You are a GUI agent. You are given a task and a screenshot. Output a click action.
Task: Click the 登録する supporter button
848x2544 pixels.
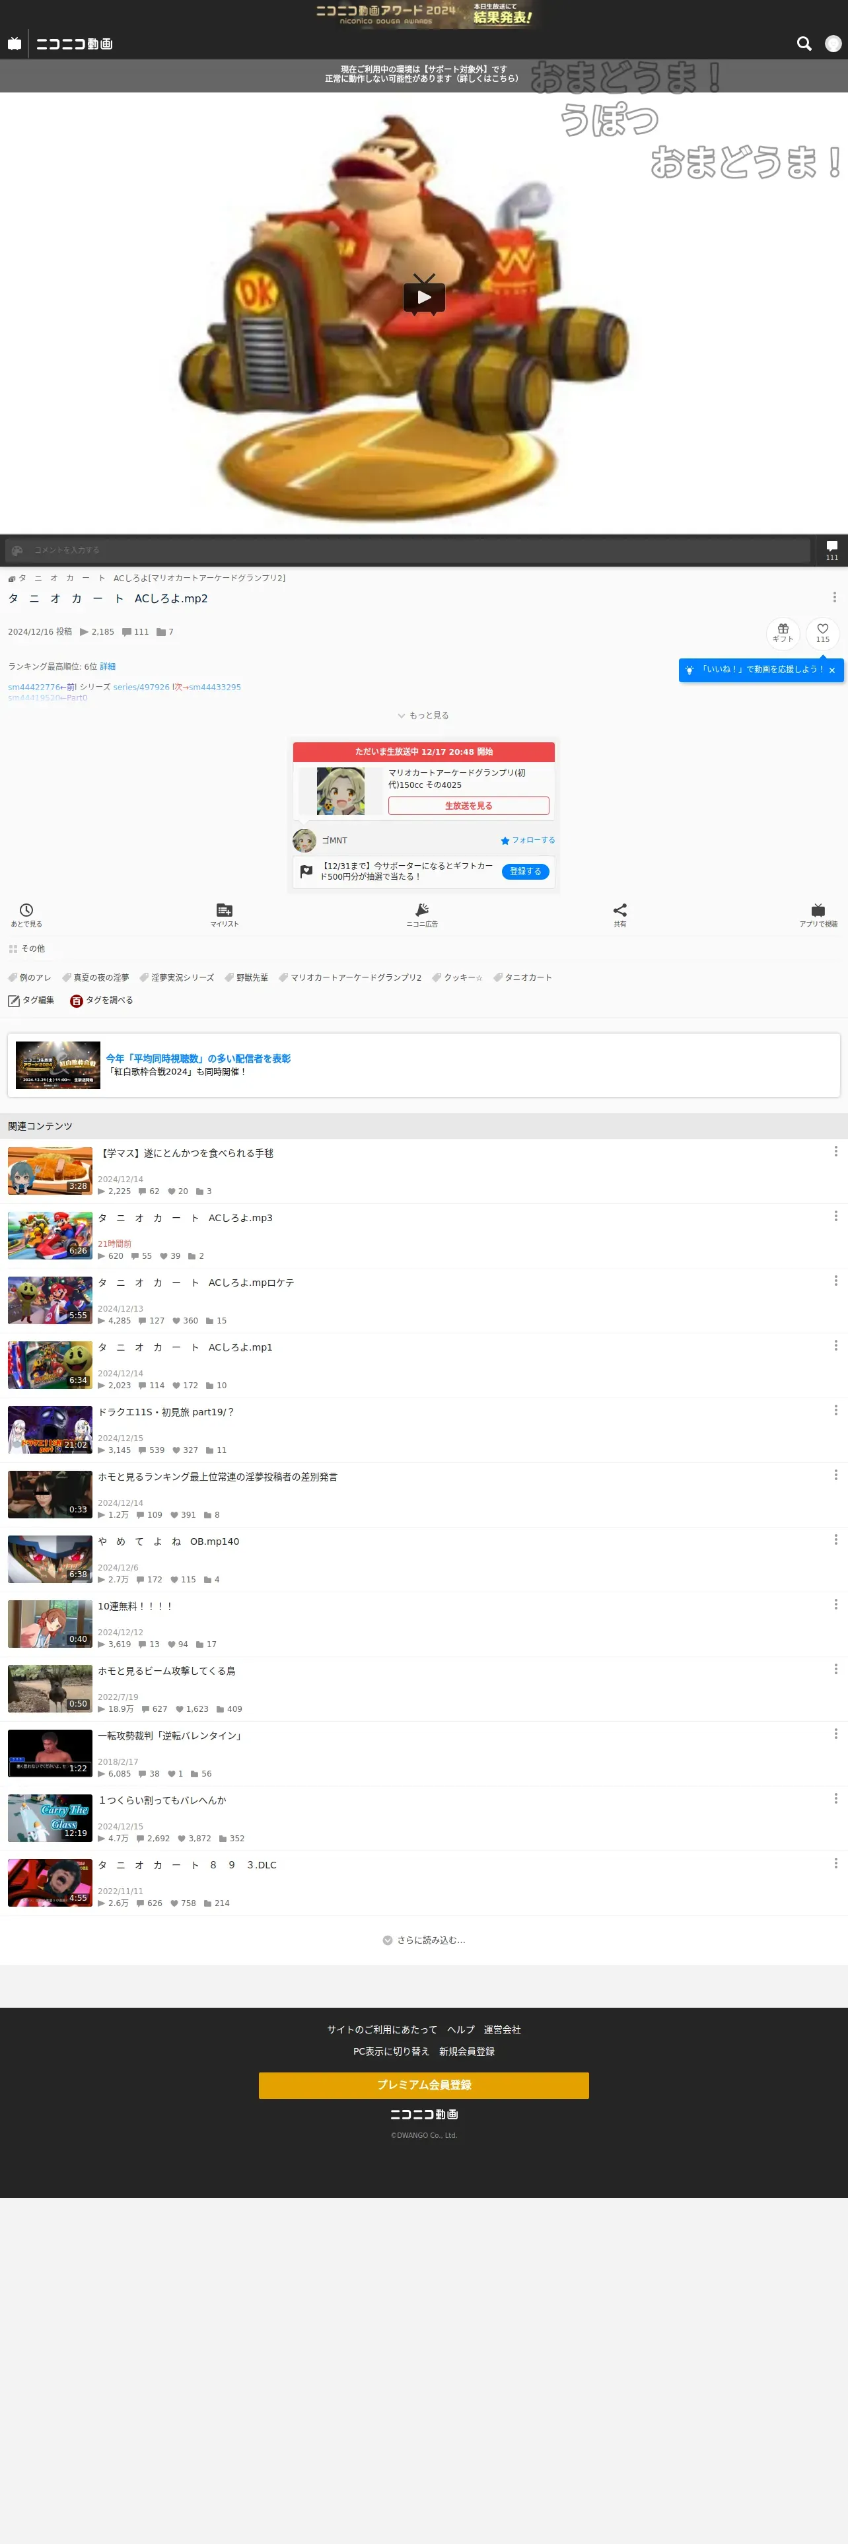(x=525, y=871)
